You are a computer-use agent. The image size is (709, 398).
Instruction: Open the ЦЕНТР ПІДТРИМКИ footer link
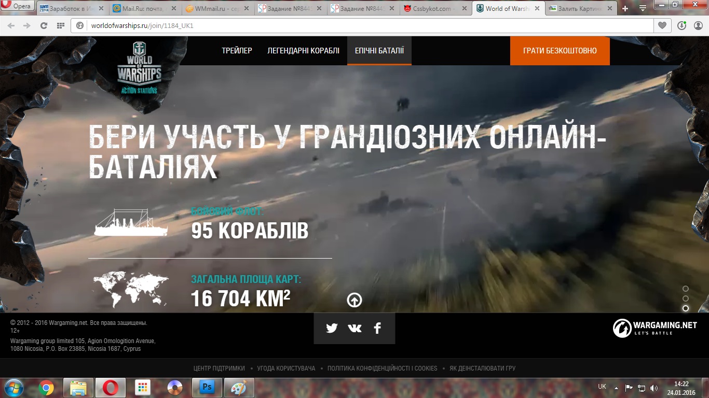tap(219, 368)
